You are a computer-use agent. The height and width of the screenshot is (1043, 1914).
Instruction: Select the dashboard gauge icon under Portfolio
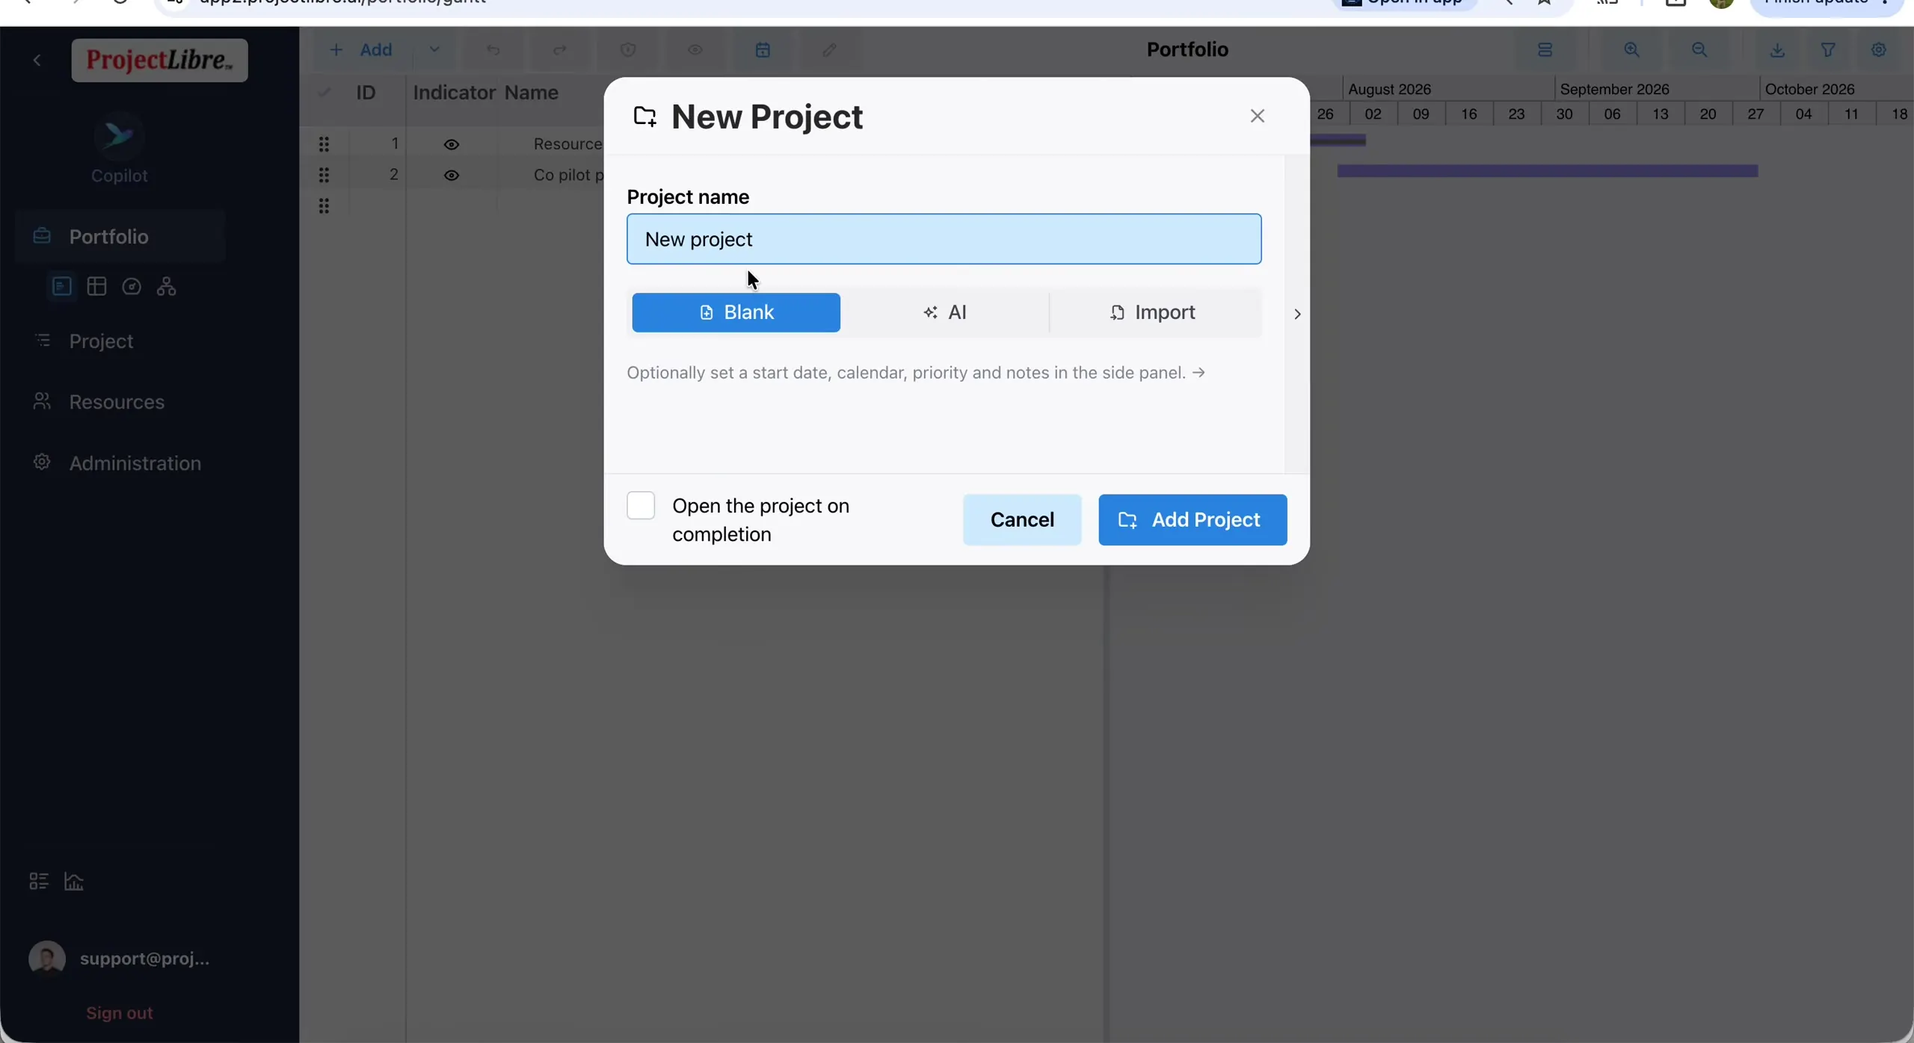pyautogui.click(x=132, y=286)
